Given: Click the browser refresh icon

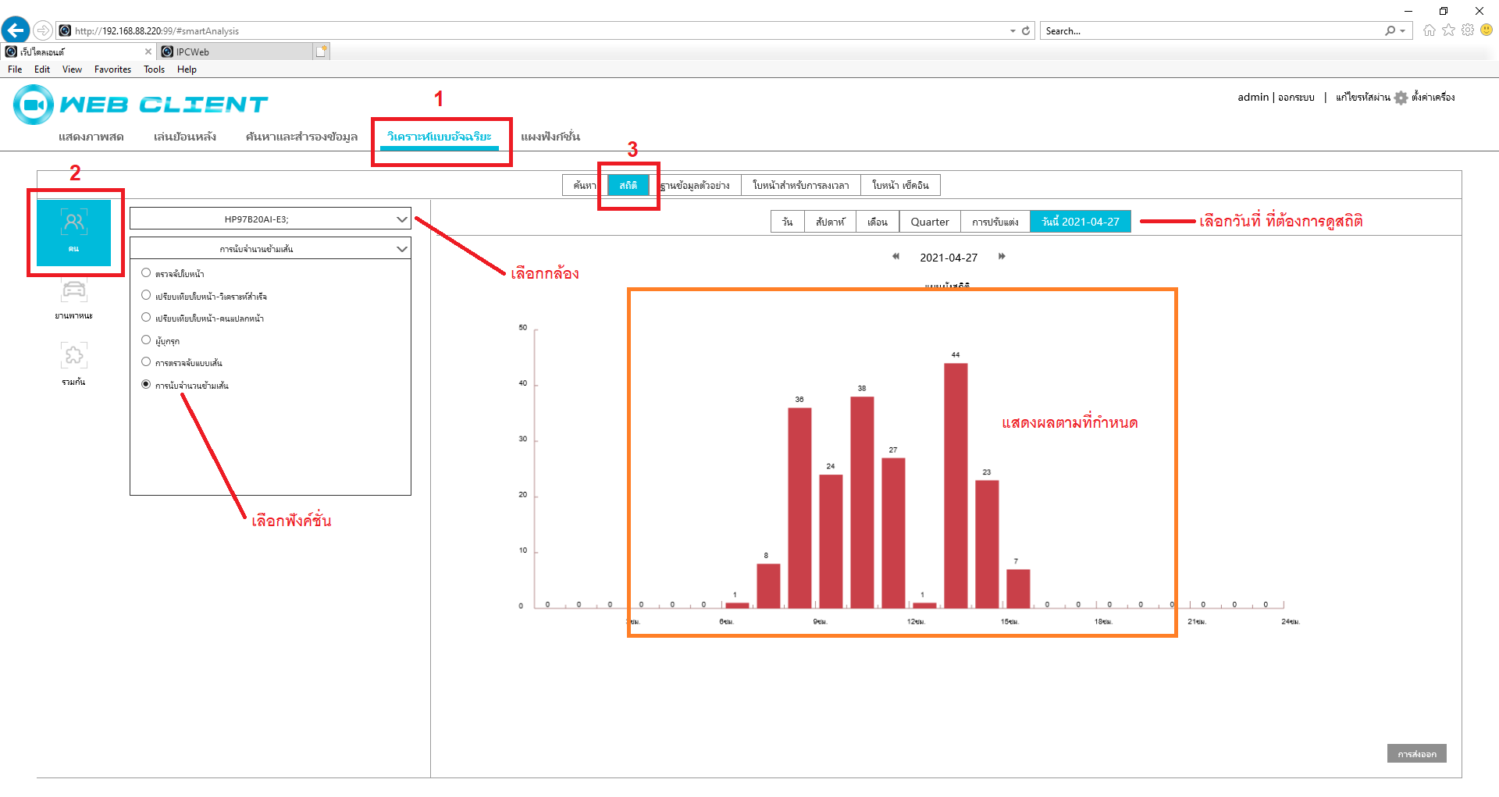Looking at the screenshot, I should [1026, 31].
